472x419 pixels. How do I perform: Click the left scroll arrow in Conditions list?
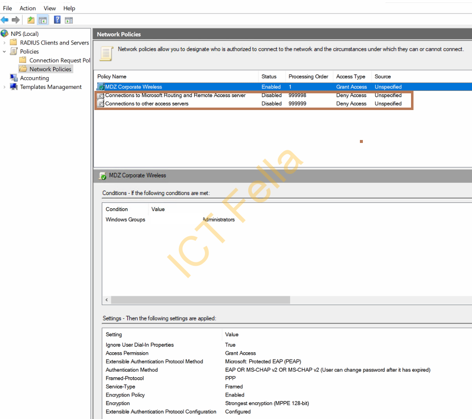click(107, 300)
